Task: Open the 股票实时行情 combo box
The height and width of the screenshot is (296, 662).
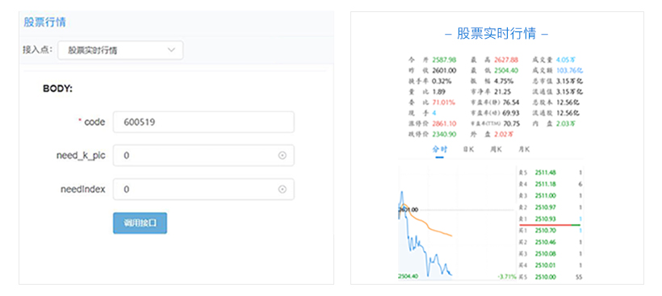Action: [x=120, y=50]
